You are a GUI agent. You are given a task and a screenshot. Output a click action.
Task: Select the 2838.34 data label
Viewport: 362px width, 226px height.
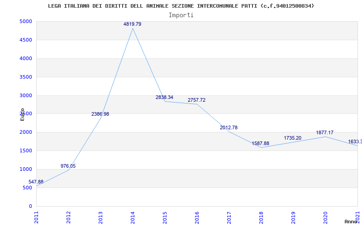[x=164, y=97]
